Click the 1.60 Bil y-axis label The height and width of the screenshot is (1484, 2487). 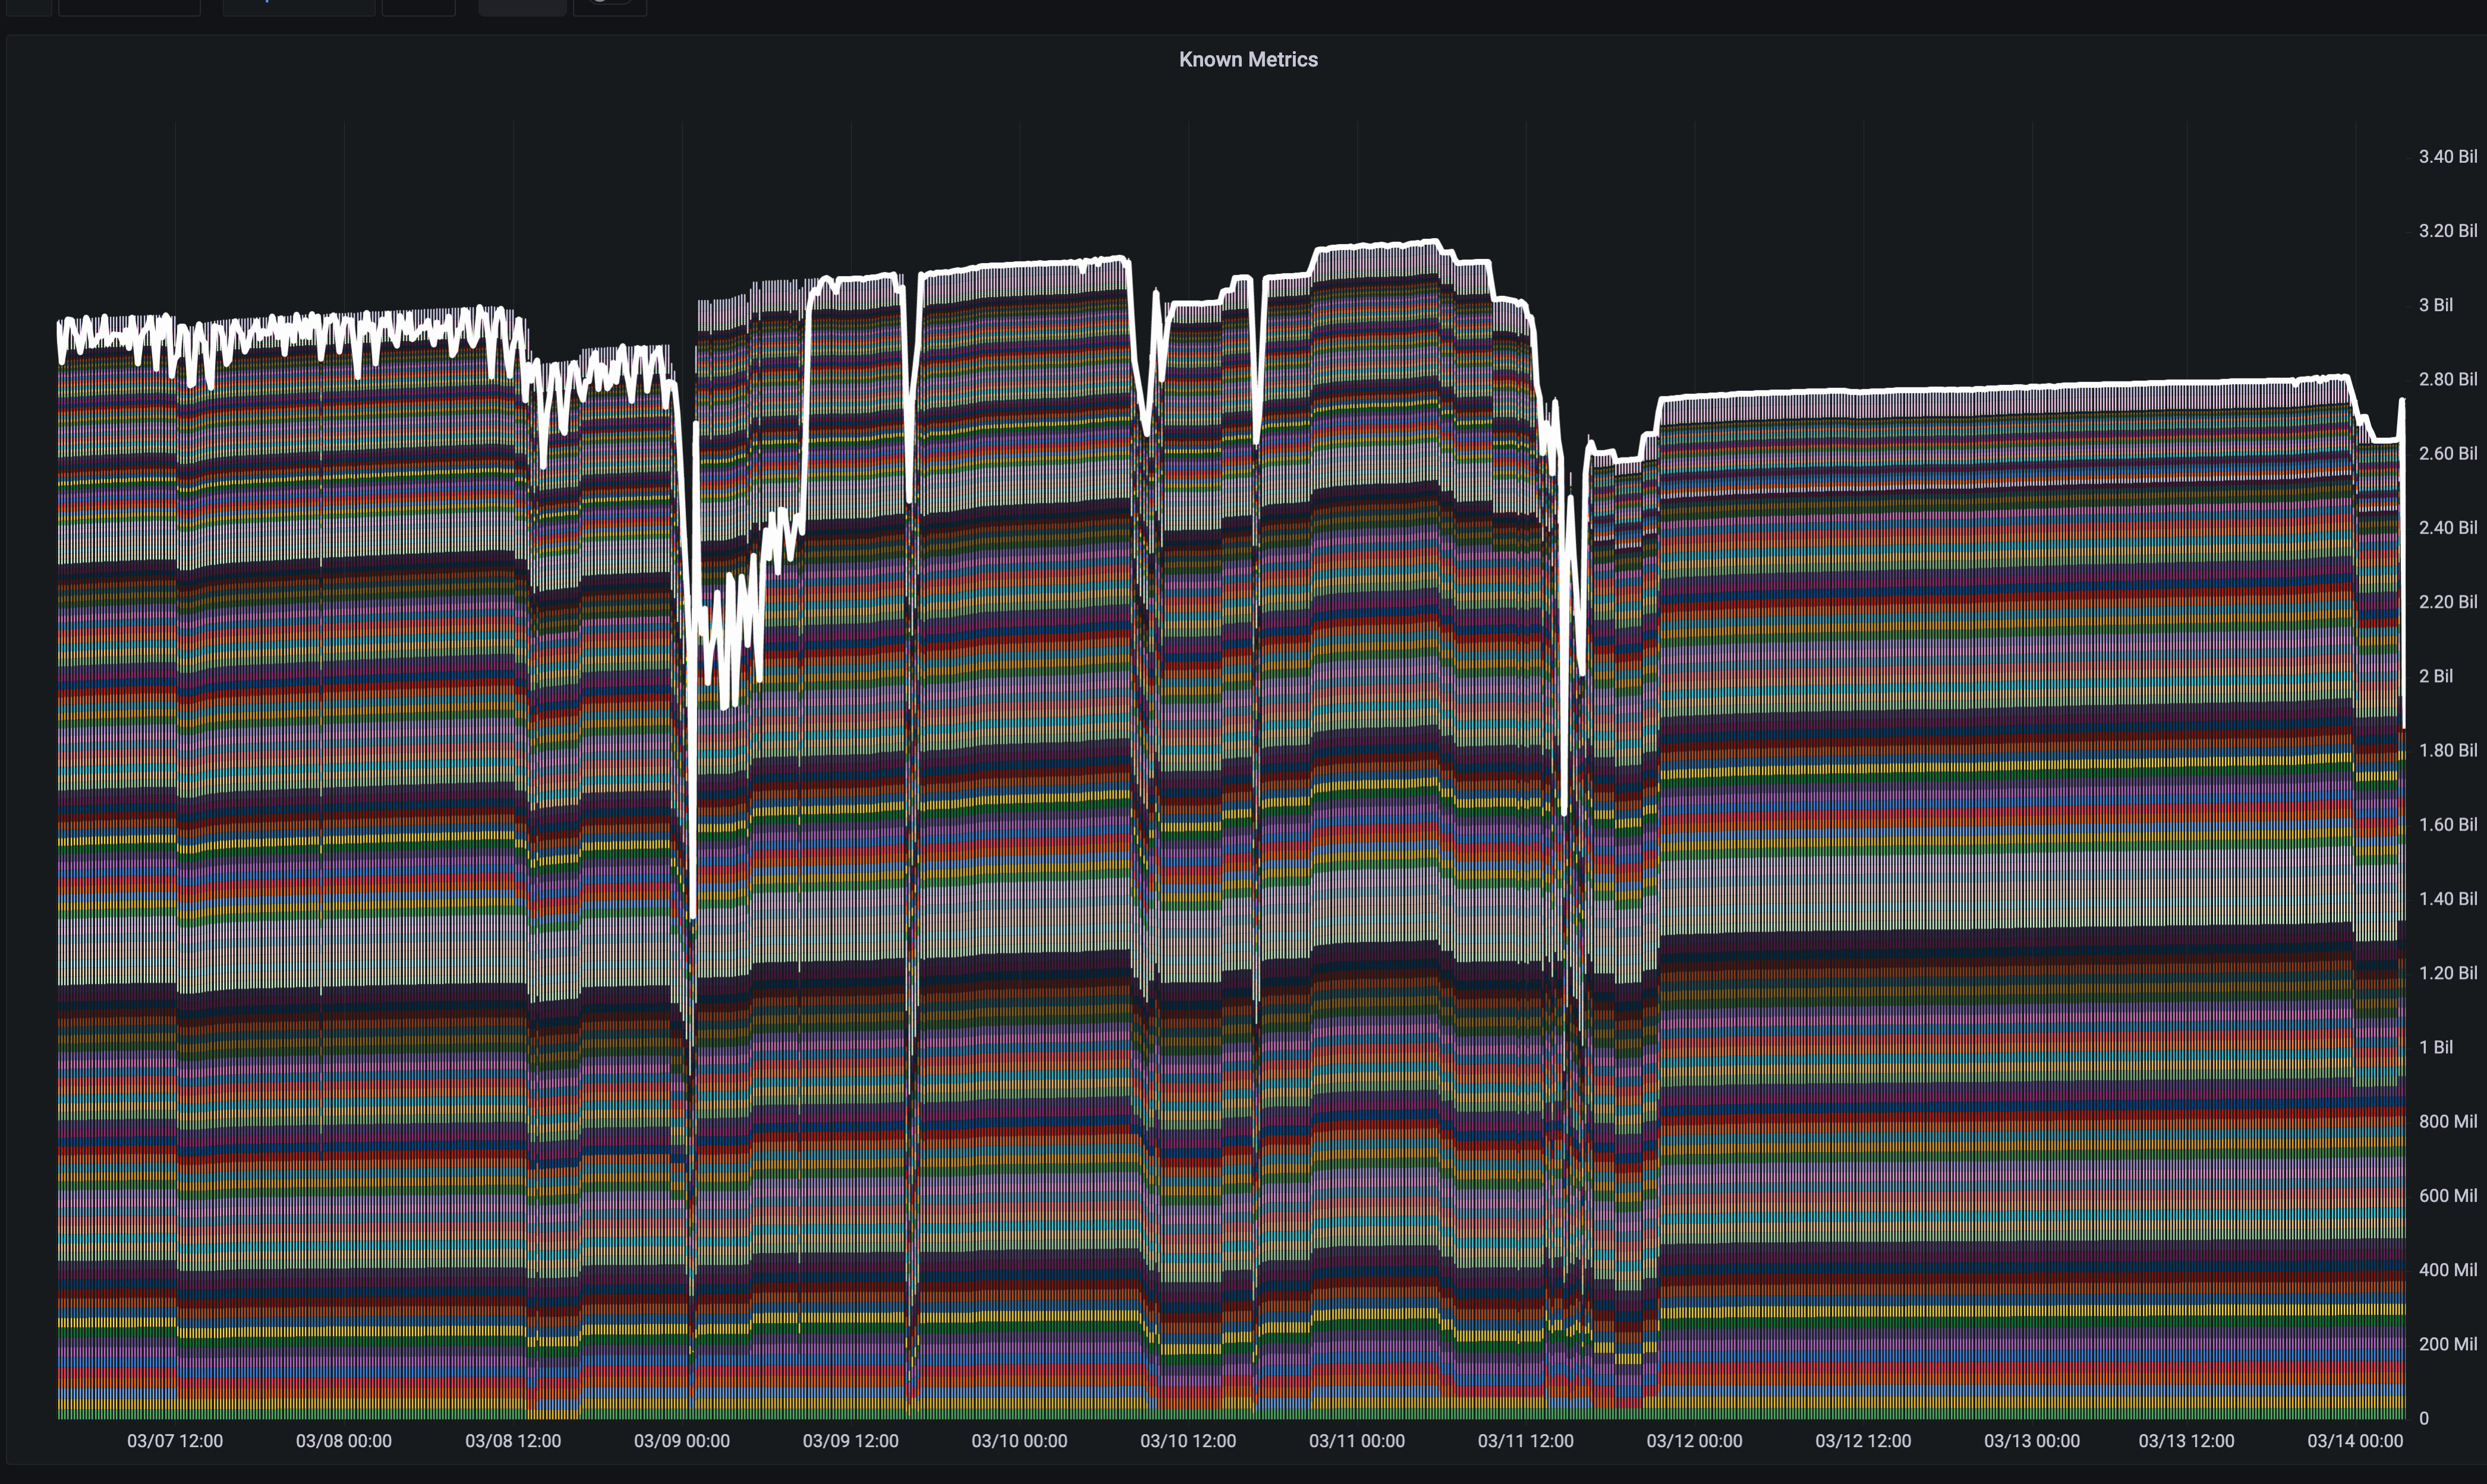pyautogui.click(x=2448, y=824)
